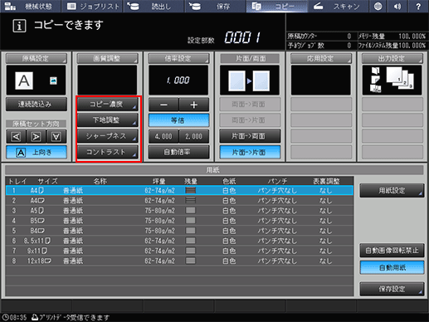
Task: Click the clock icon in status bar
Action: (5, 317)
